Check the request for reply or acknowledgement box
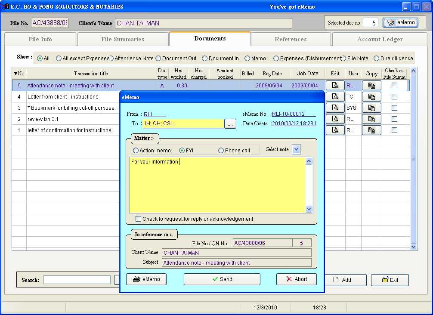Viewport: 433px width, 315px height. (x=138, y=219)
